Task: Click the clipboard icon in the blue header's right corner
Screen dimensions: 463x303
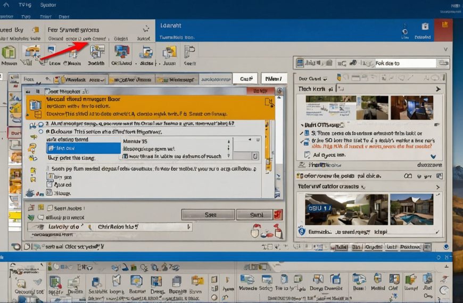Action: [425, 27]
